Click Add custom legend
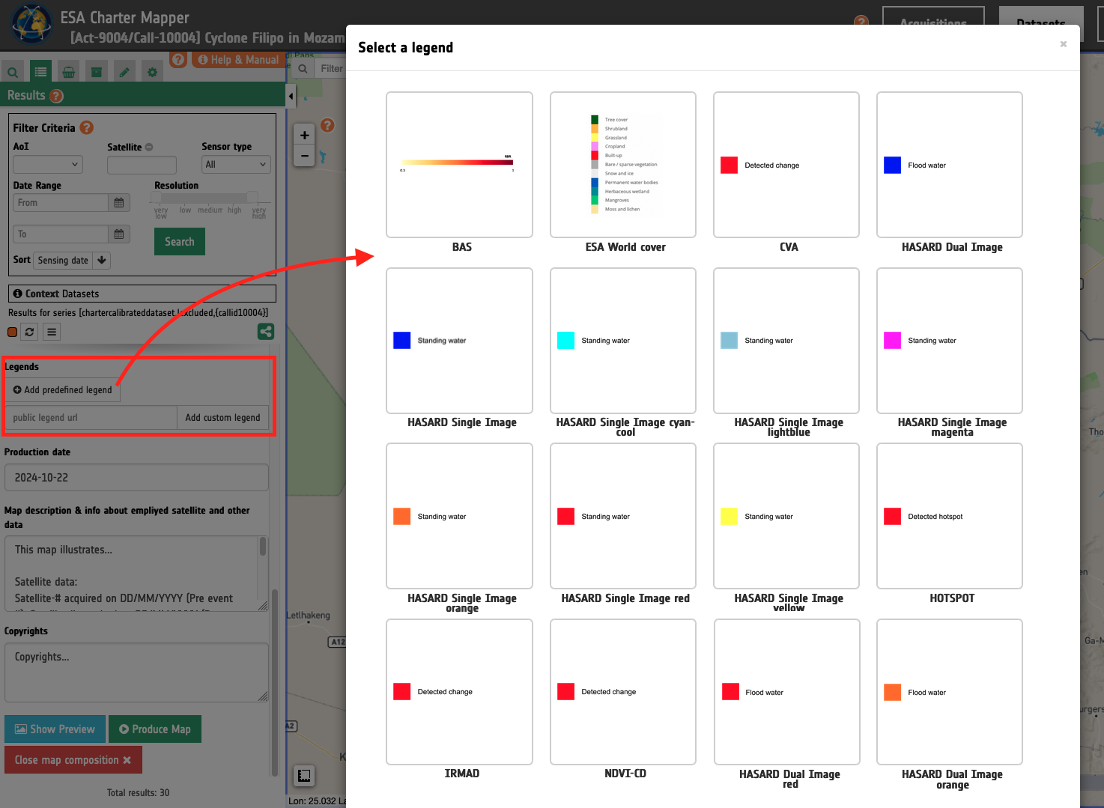Image resolution: width=1104 pixels, height=808 pixels. pyautogui.click(x=222, y=418)
